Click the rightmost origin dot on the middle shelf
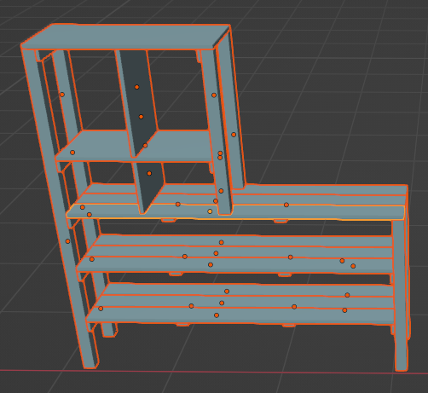The image size is (428, 393). tap(353, 266)
